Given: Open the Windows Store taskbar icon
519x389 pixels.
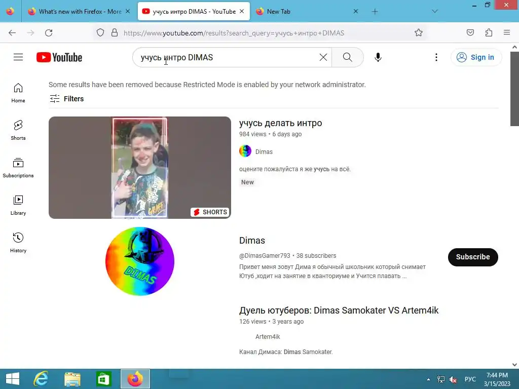Looking at the screenshot, I should coord(103,379).
